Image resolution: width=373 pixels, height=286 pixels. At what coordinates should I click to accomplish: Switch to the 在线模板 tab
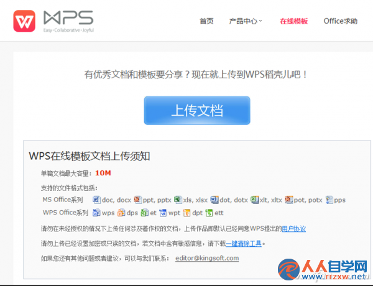[294, 21]
